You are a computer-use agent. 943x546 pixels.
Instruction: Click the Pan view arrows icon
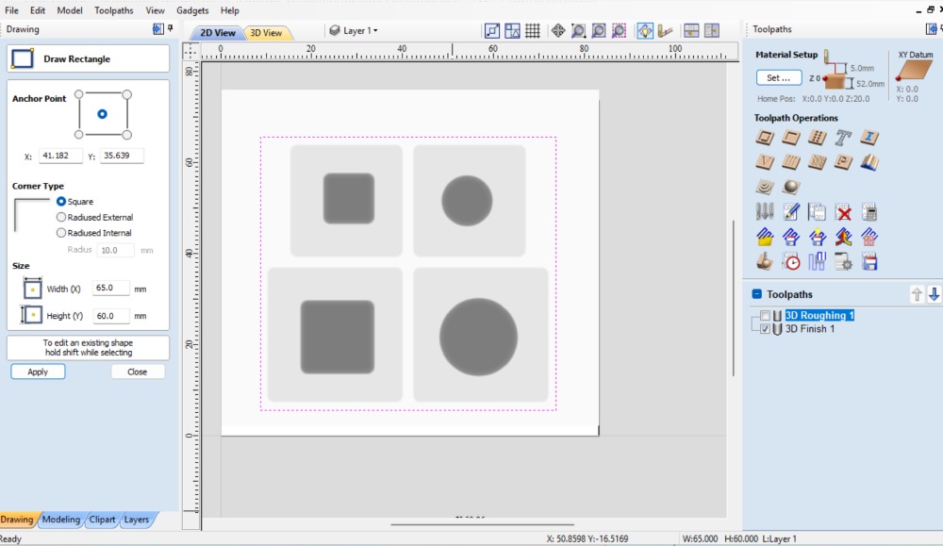tap(558, 31)
